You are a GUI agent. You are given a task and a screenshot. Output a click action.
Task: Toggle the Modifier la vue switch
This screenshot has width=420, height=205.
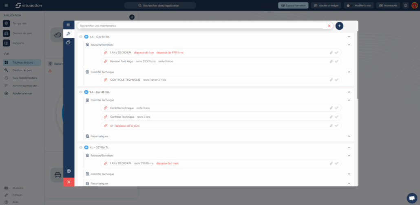348,6
